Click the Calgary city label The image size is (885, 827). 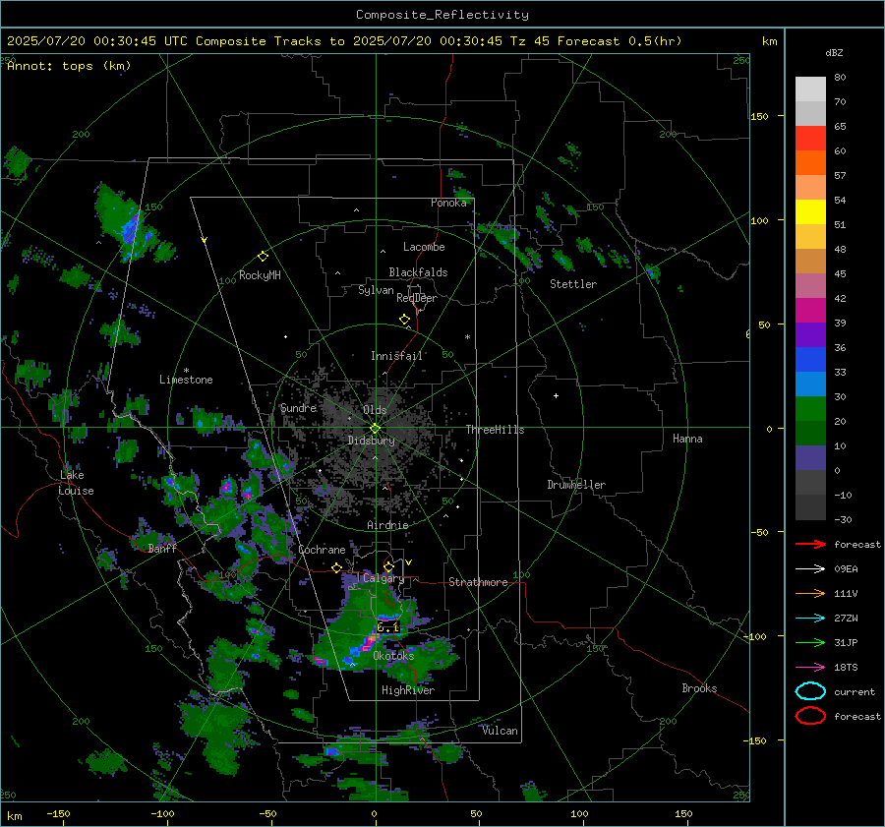pyautogui.click(x=383, y=578)
